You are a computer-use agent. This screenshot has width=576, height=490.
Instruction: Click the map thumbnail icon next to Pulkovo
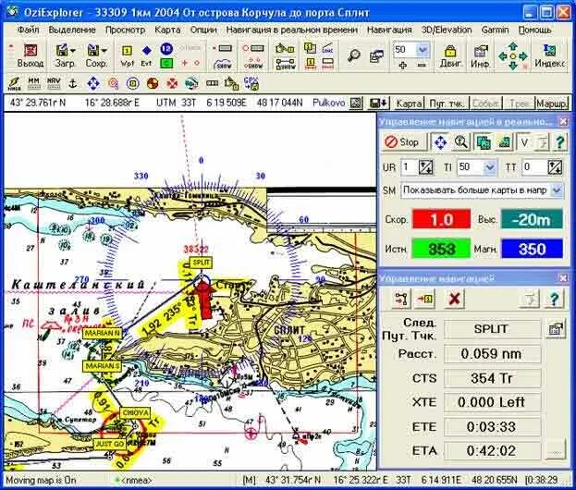(x=356, y=104)
